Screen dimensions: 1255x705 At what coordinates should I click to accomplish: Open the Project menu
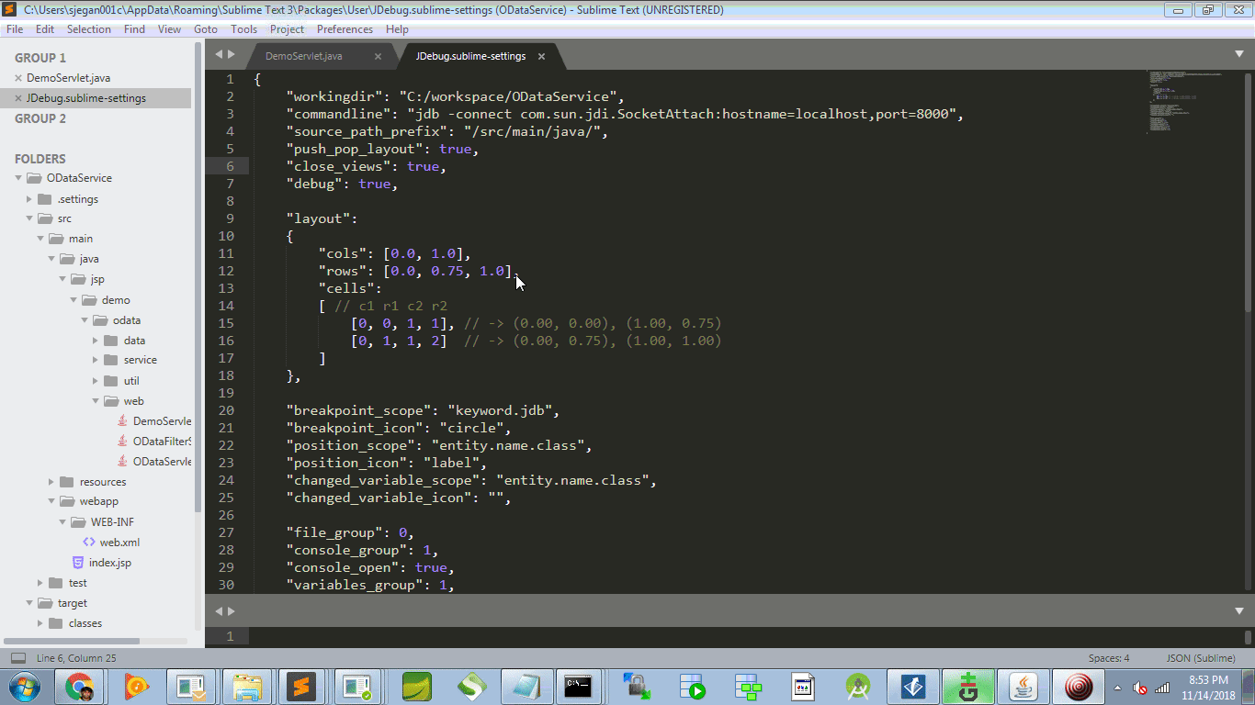(288, 29)
